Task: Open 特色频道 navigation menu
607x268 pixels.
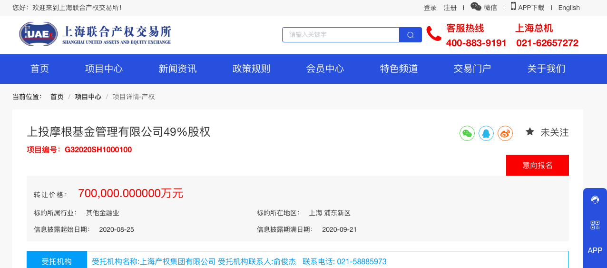Action: pyautogui.click(x=399, y=69)
